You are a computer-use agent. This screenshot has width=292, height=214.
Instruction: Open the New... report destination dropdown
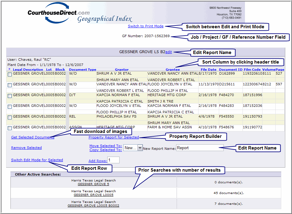pos(133,148)
